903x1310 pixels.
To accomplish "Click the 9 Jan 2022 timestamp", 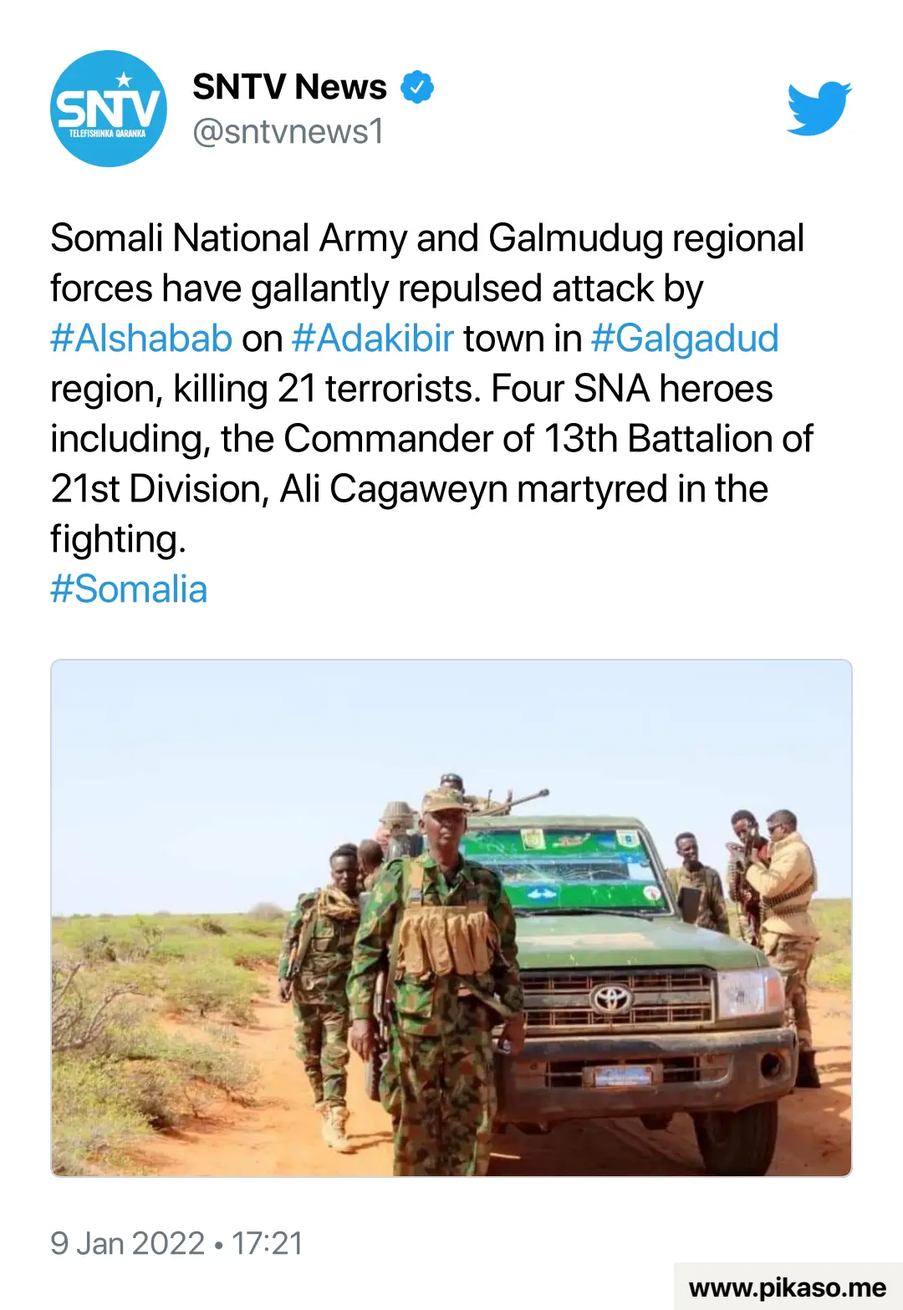I will [x=127, y=1243].
